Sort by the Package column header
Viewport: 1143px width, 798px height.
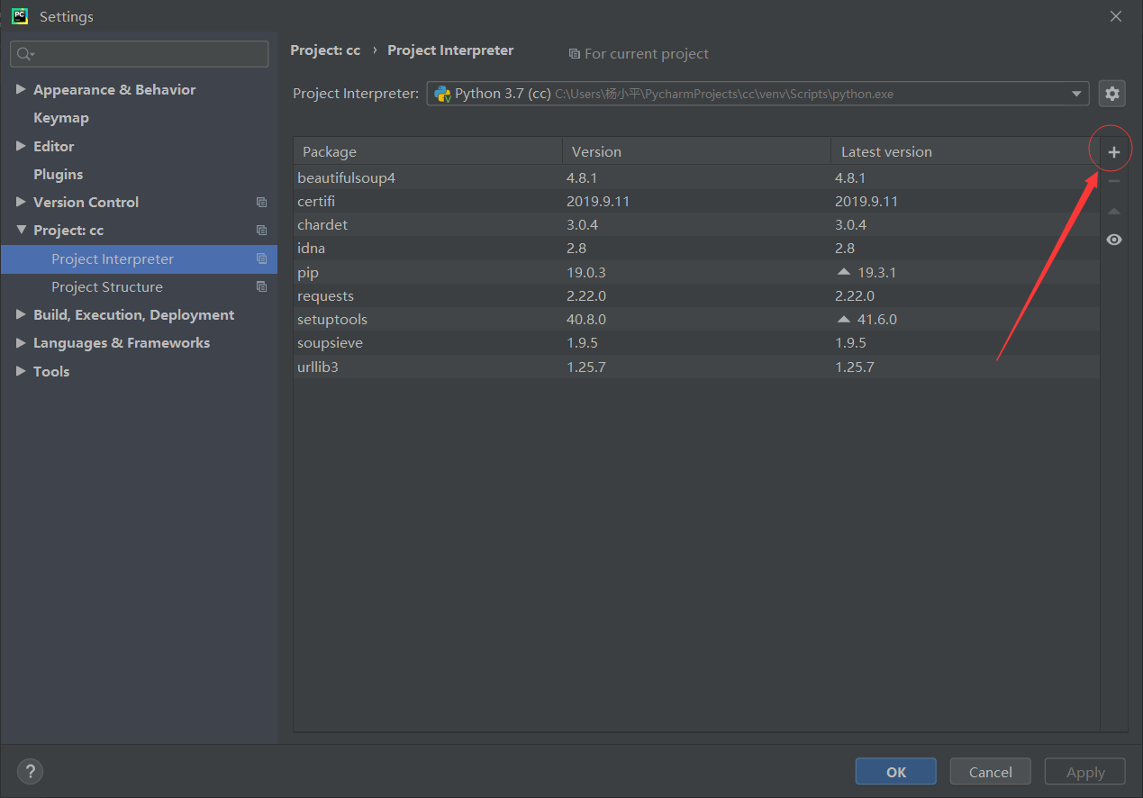tap(428, 151)
